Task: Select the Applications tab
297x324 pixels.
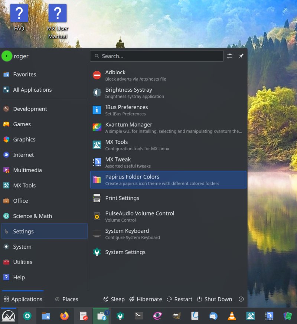Action: (23, 299)
